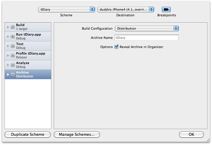Expand the Run tDiary.app disclosure triangle
Screen dimensions: 212x145
point(8,36)
